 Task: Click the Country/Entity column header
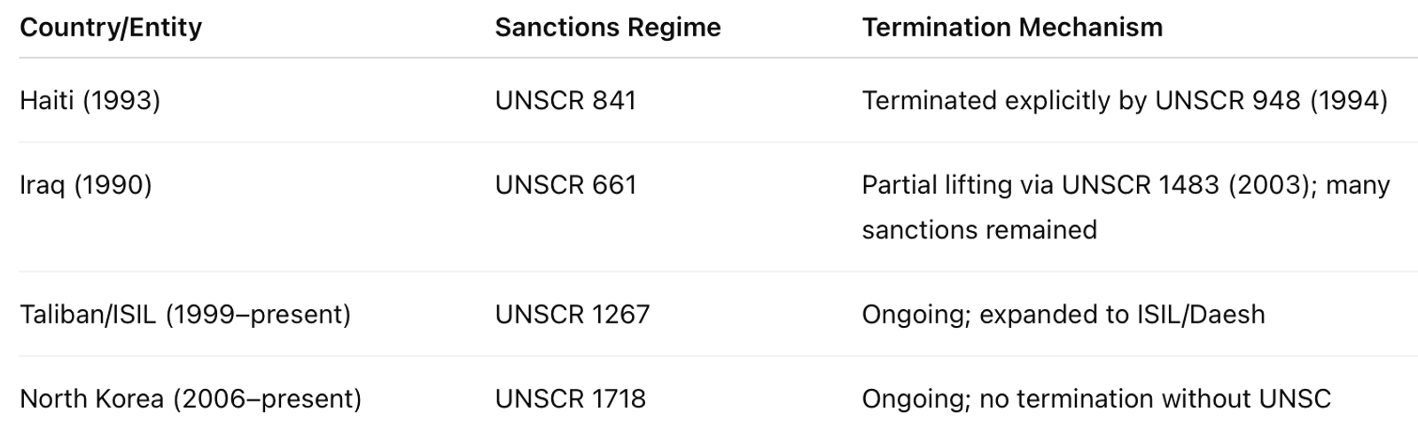pyautogui.click(x=111, y=27)
